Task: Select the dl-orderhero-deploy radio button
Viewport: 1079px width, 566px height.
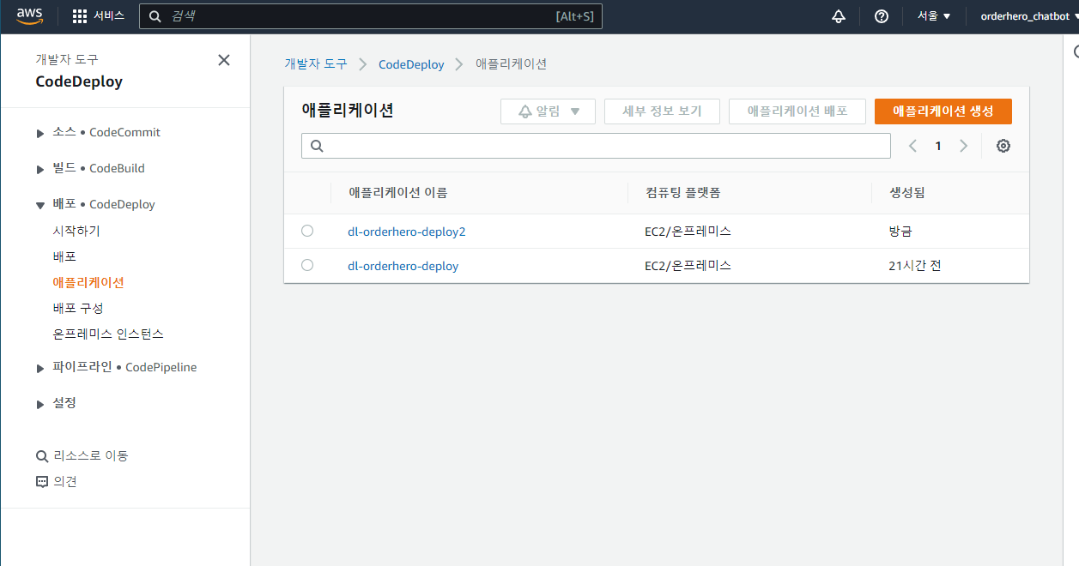Action: pyautogui.click(x=307, y=265)
